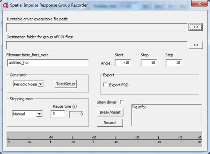Click the L/R dB level meter
The height and width of the screenshot is (154, 210).
105,139
